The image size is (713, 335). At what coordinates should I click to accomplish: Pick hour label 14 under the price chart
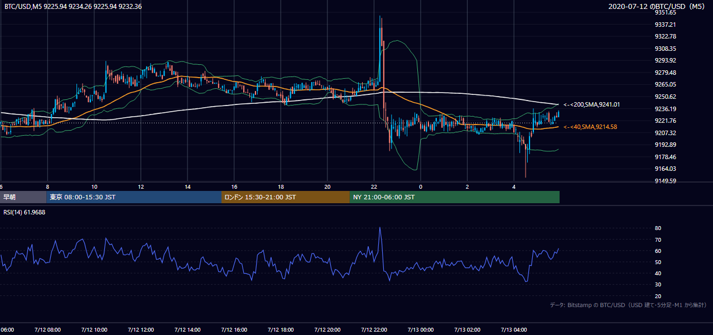pyautogui.click(x=187, y=186)
